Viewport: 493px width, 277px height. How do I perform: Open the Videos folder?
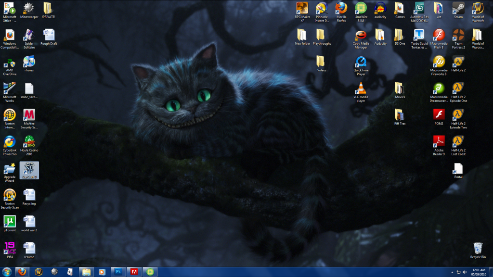coord(322,63)
